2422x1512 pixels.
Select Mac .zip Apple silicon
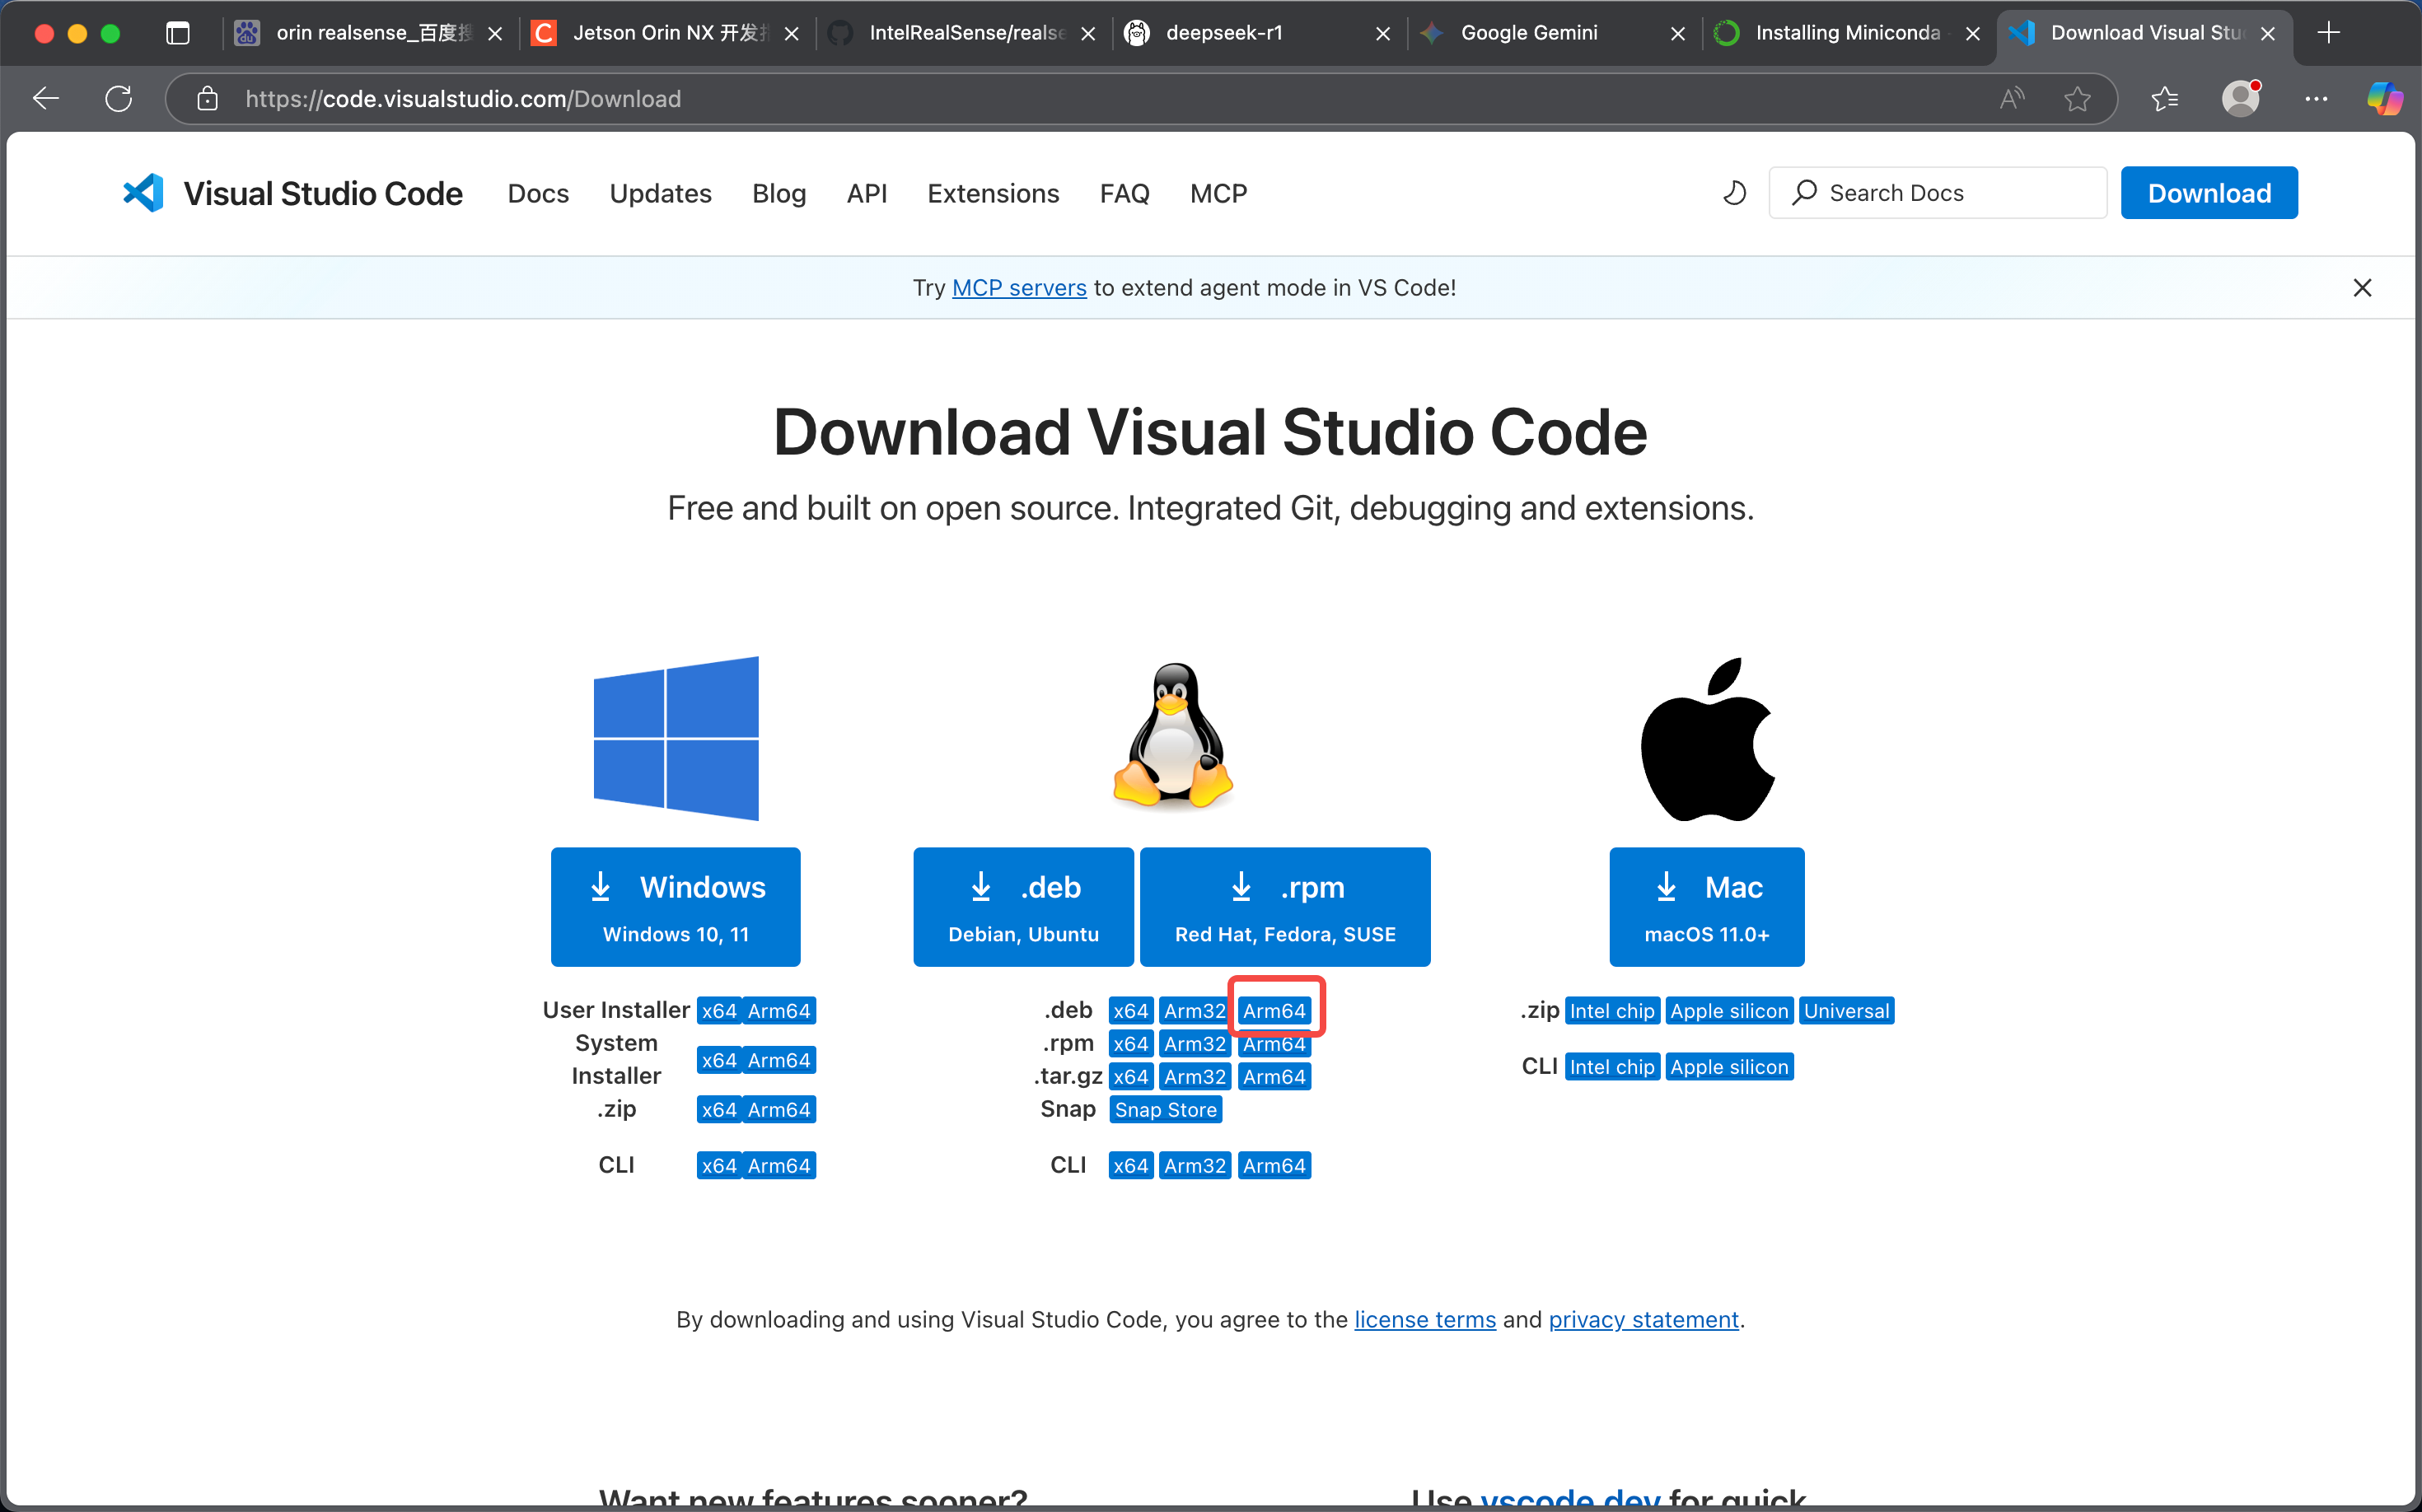pyautogui.click(x=1728, y=1011)
